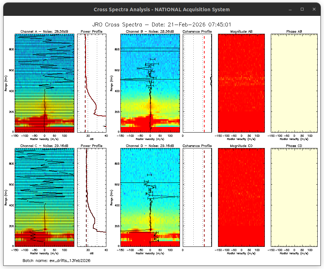The image size is (324, 269).
Task: Click the batch name ew_drifts_13feb2026 text
Action: pyautogui.click(x=56, y=261)
